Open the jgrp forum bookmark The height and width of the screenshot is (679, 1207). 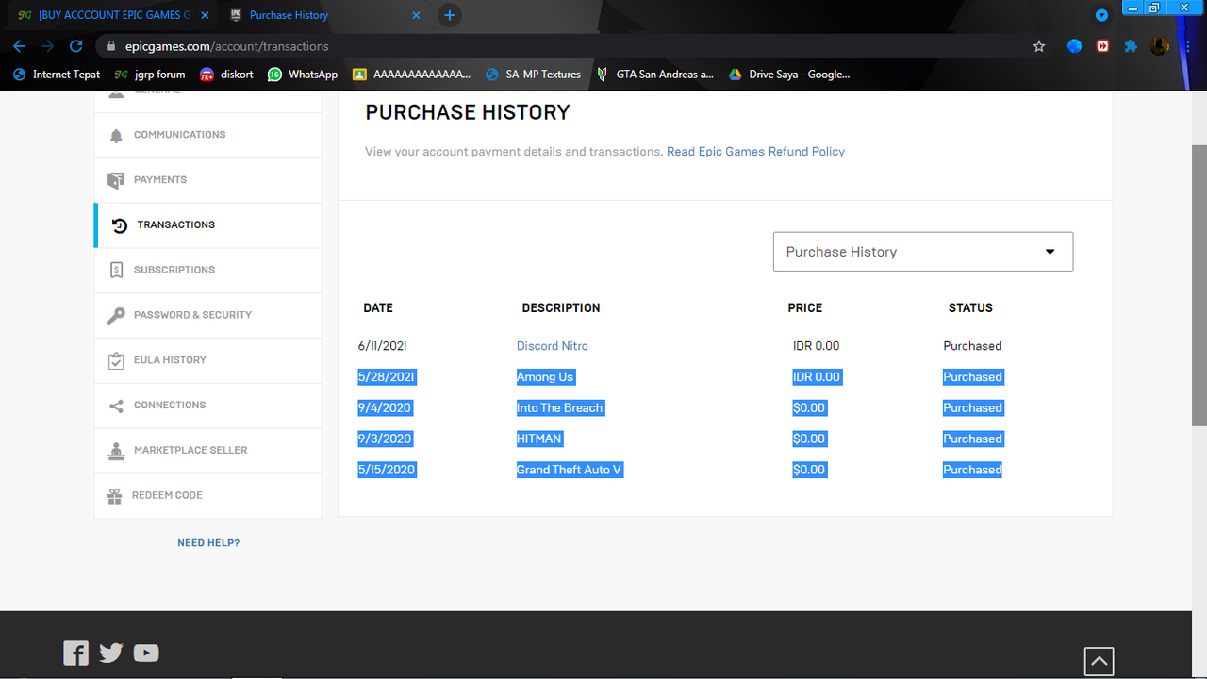click(x=150, y=75)
